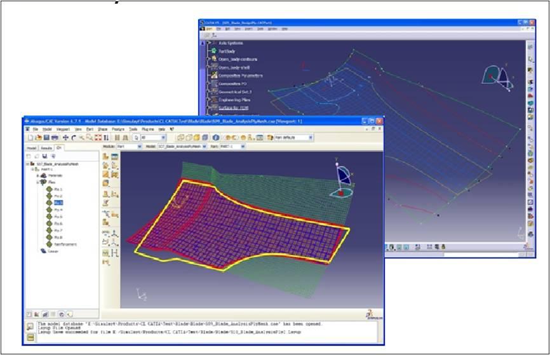Click Save icon in Abaqus toolbar
This screenshot has height=355, width=550.
pos(46,138)
